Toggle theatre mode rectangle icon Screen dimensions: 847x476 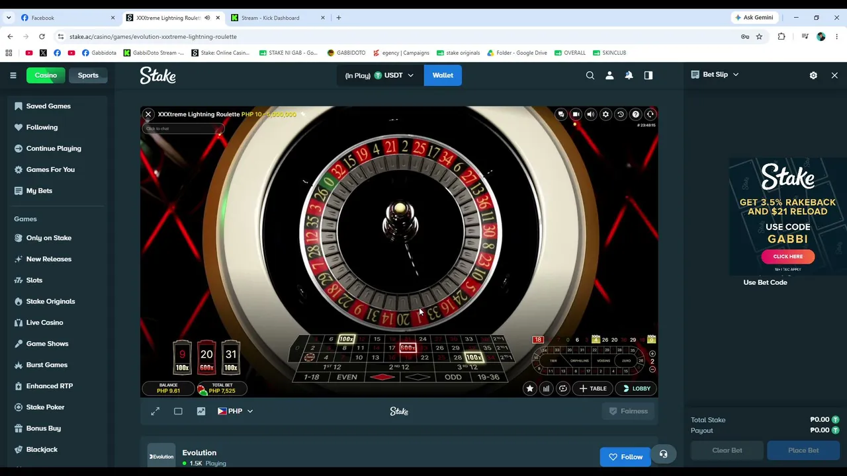click(178, 411)
